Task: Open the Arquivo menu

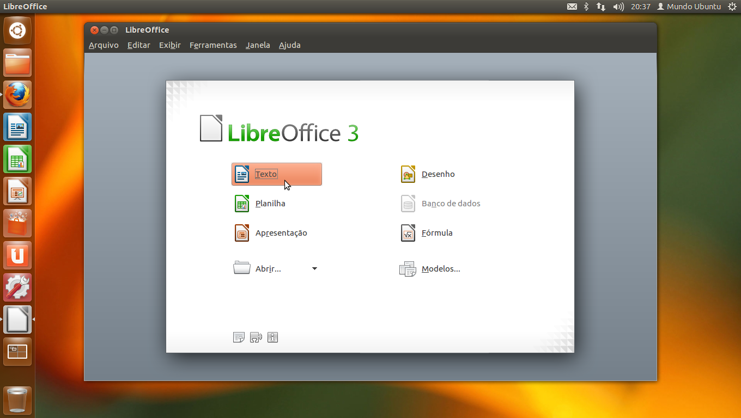Action: click(104, 45)
